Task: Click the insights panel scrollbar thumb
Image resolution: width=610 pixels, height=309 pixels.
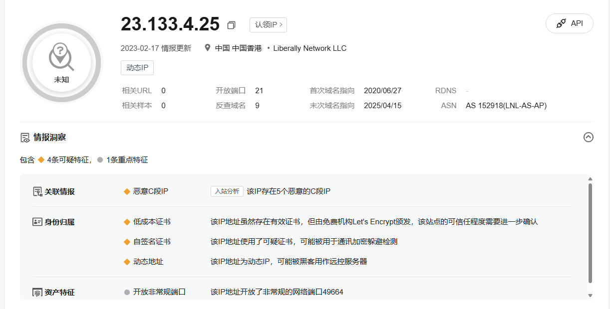Action: [590, 233]
